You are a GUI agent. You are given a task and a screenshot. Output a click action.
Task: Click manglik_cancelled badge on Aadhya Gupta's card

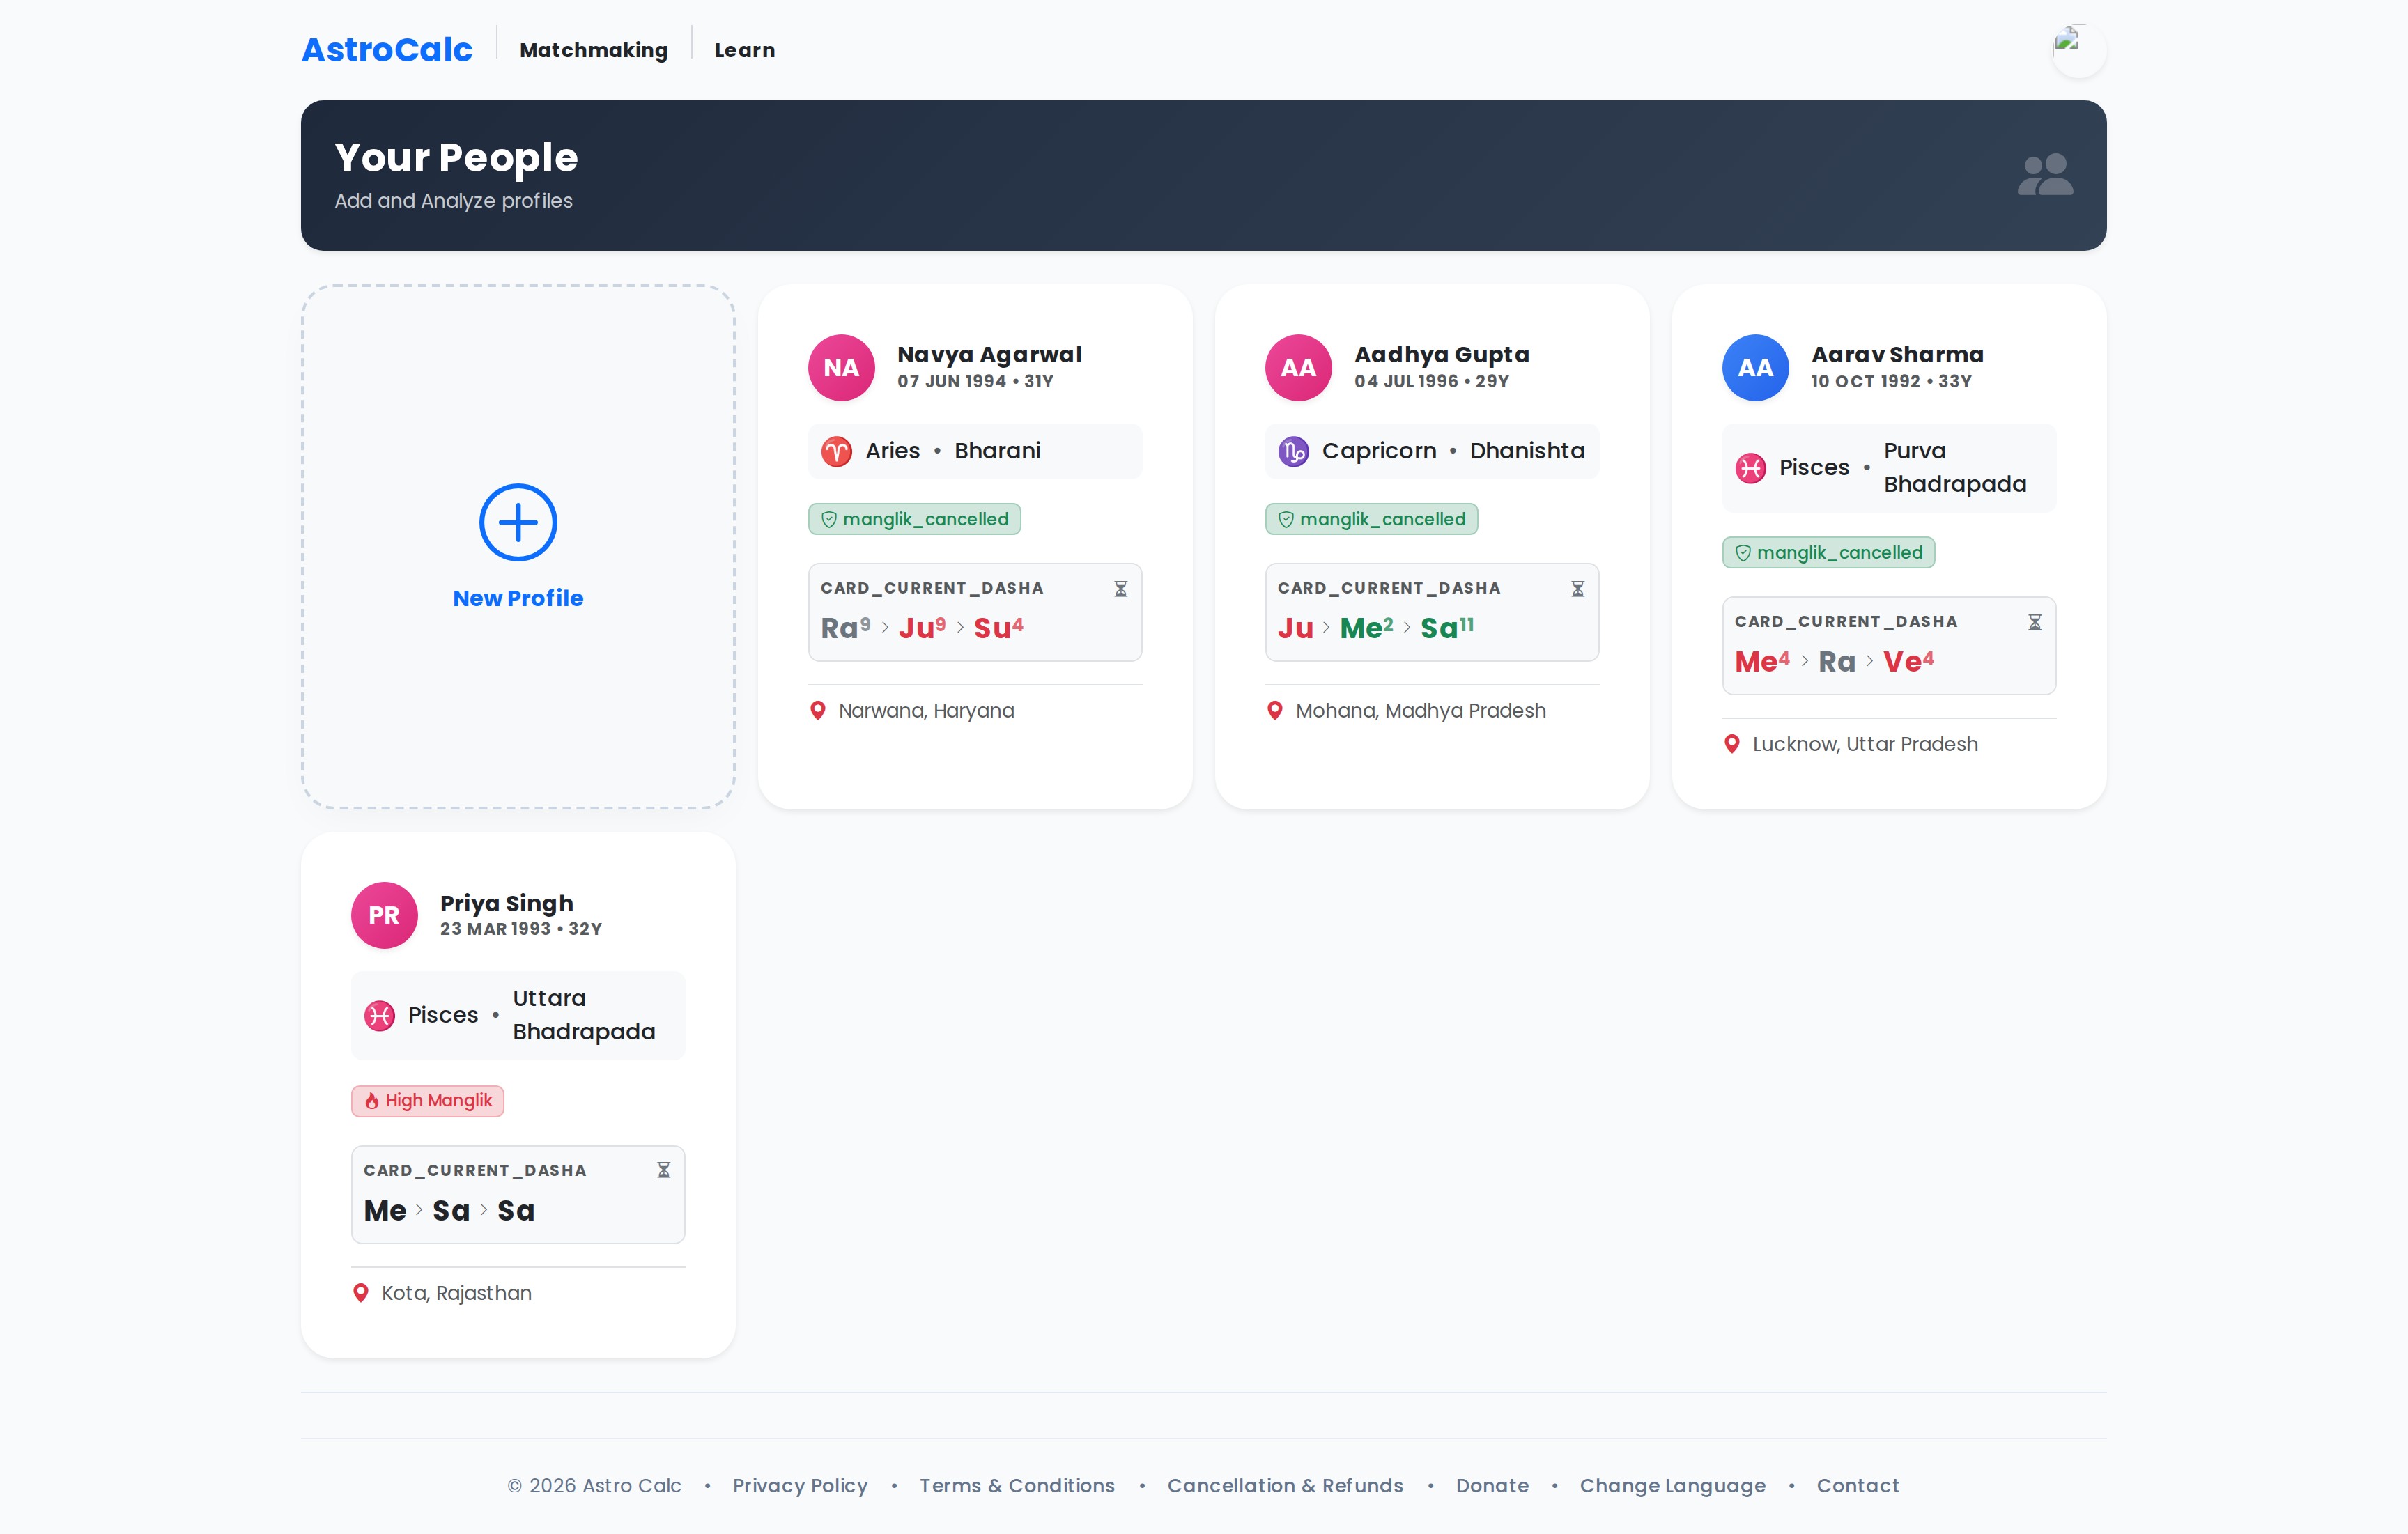click(x=1371, y=519)
